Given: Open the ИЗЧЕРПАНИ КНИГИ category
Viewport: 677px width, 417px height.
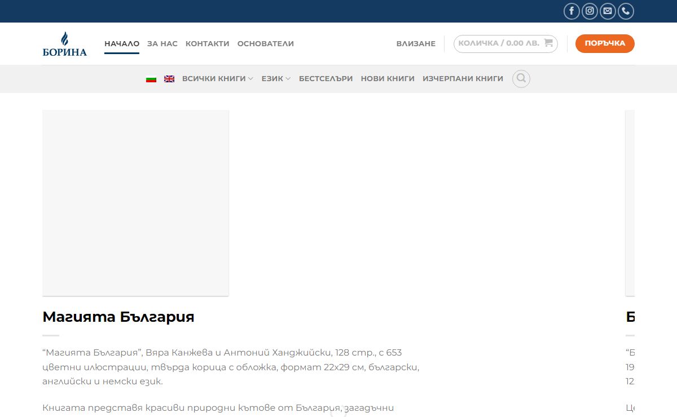Looking at the screenshot, I should pyautogui.click(x=463, y=79).
